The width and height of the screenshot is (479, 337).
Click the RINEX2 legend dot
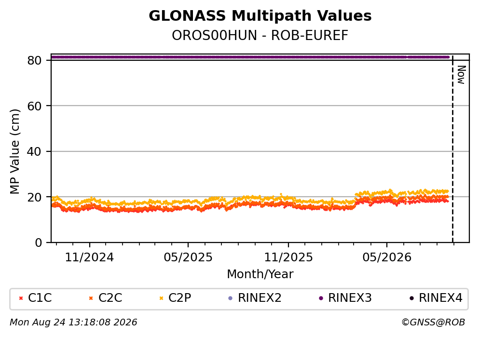point(231,298)
